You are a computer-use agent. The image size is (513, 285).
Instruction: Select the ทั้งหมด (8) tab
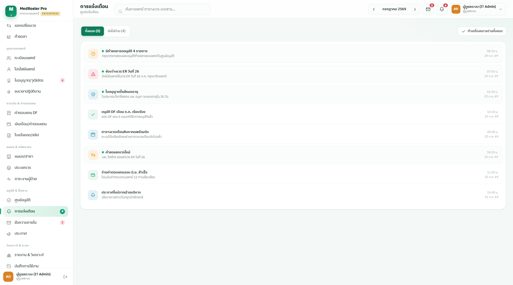(x=92, y=31)
